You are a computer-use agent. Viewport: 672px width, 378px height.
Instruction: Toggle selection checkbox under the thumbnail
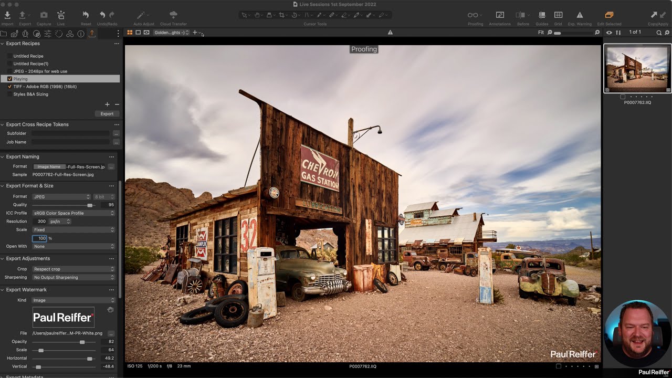pyautogui.click(x=623, y=97)
